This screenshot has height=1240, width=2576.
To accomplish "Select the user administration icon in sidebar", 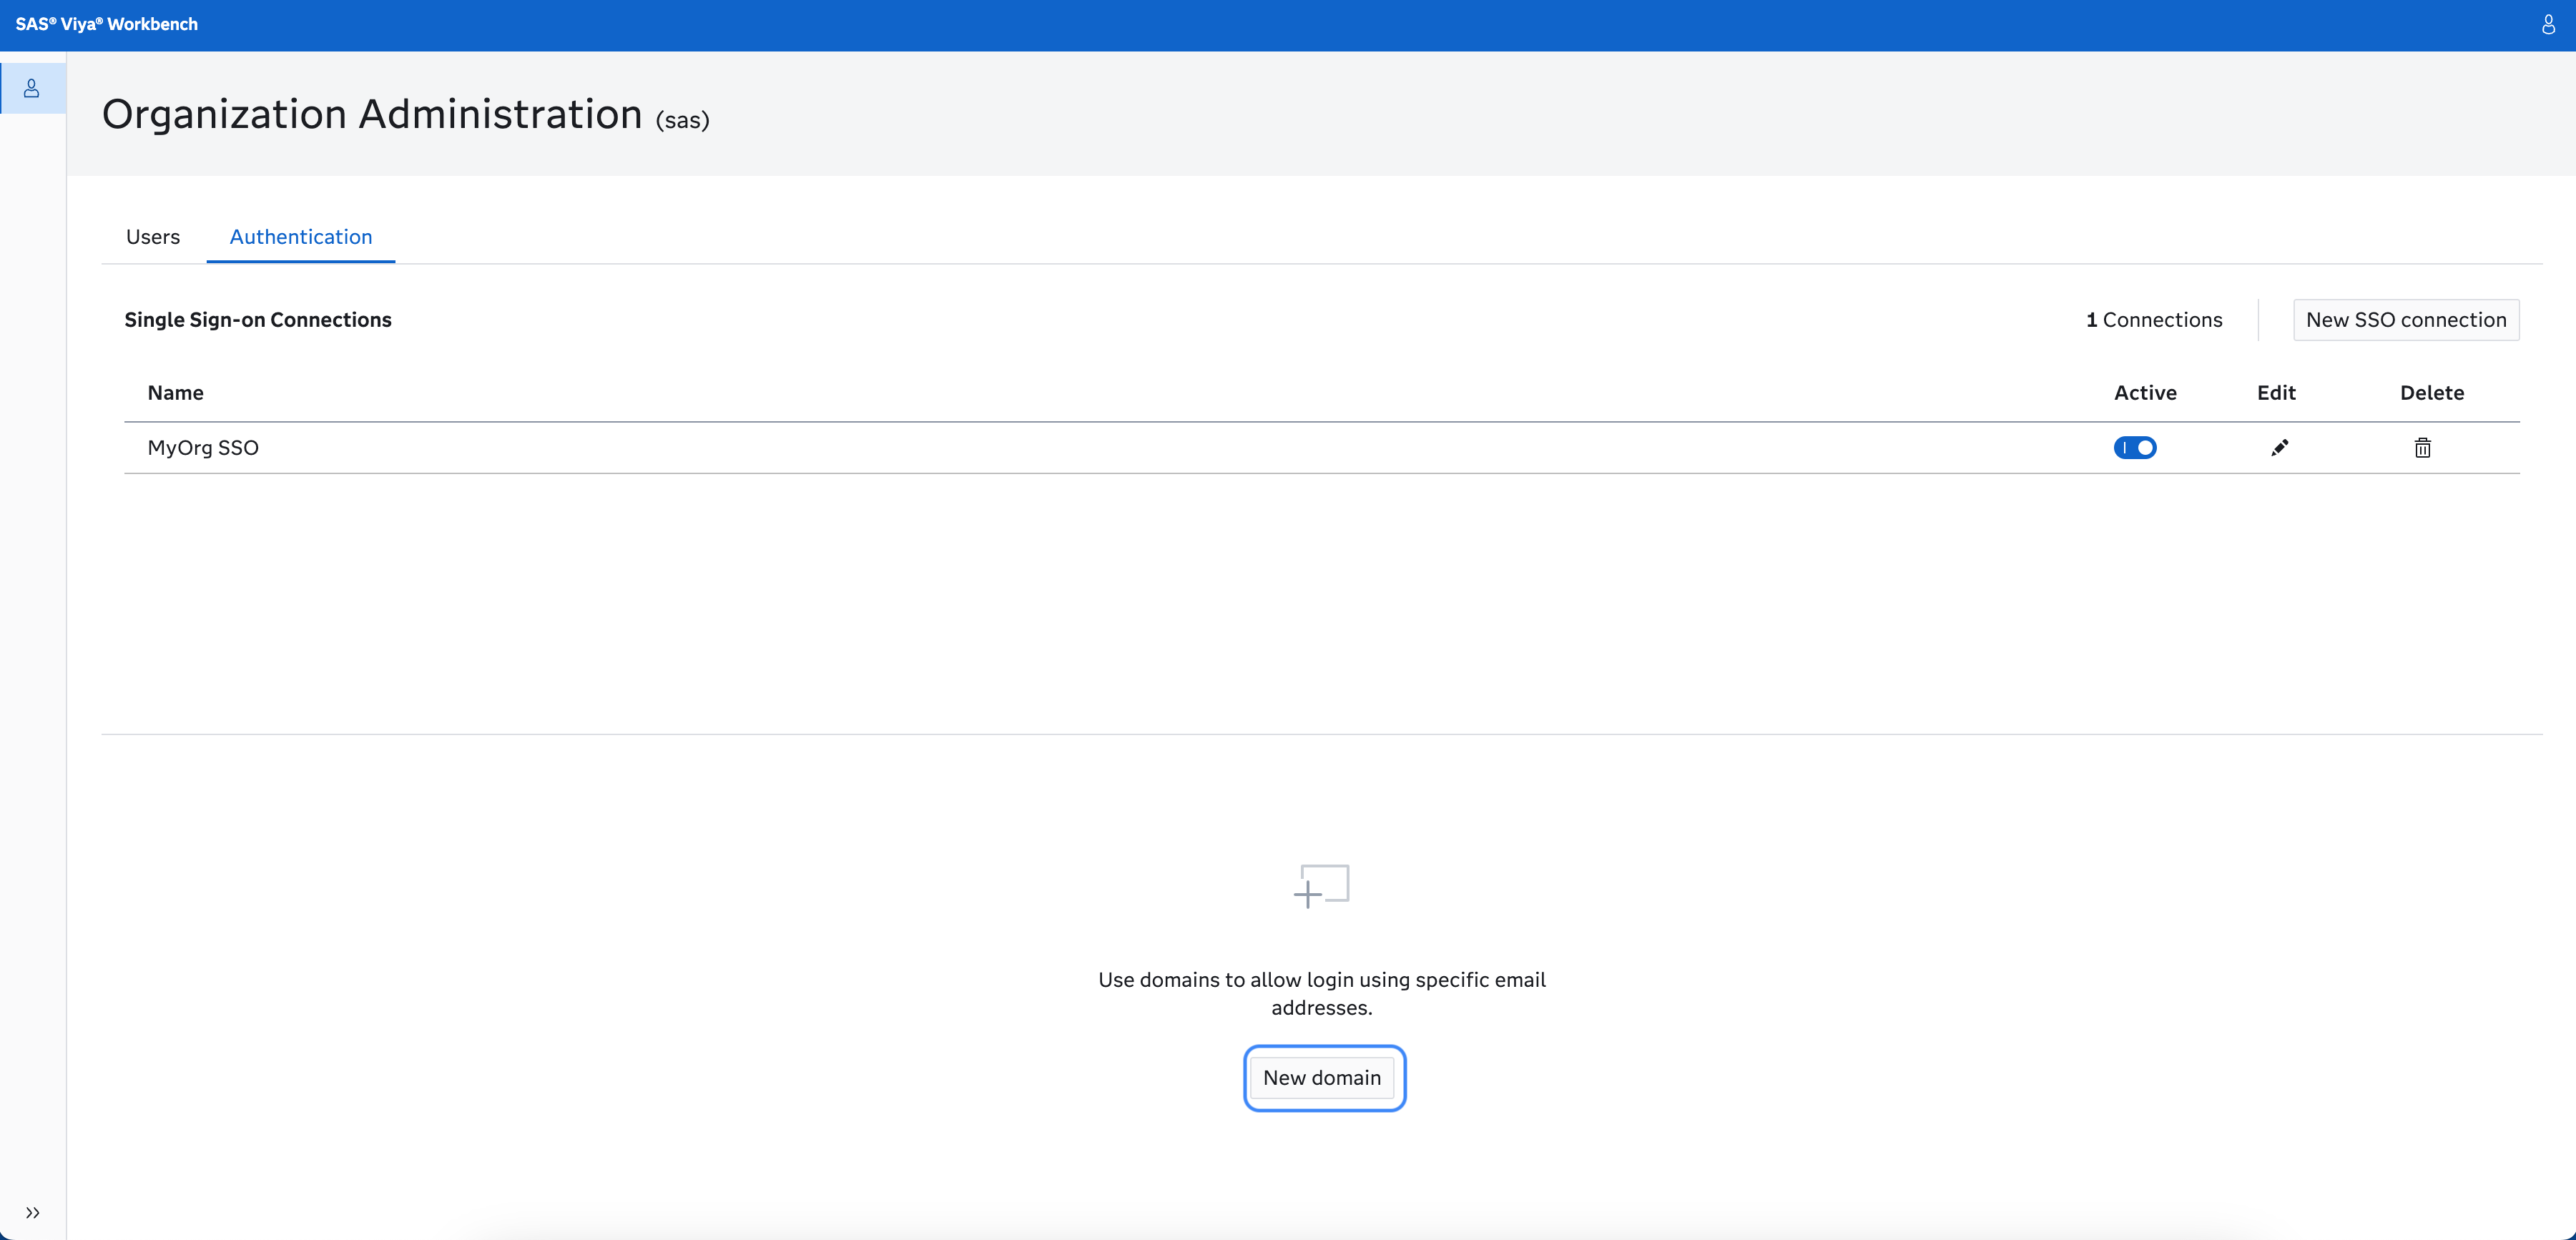I will coord(32,88).
